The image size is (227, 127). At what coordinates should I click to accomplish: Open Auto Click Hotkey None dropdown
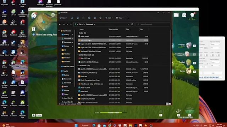pyautogui.click(x=215, y=44)
